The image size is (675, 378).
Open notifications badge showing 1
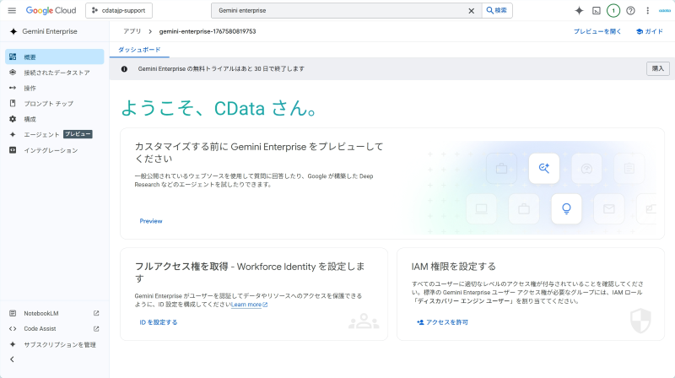[613, 11]
